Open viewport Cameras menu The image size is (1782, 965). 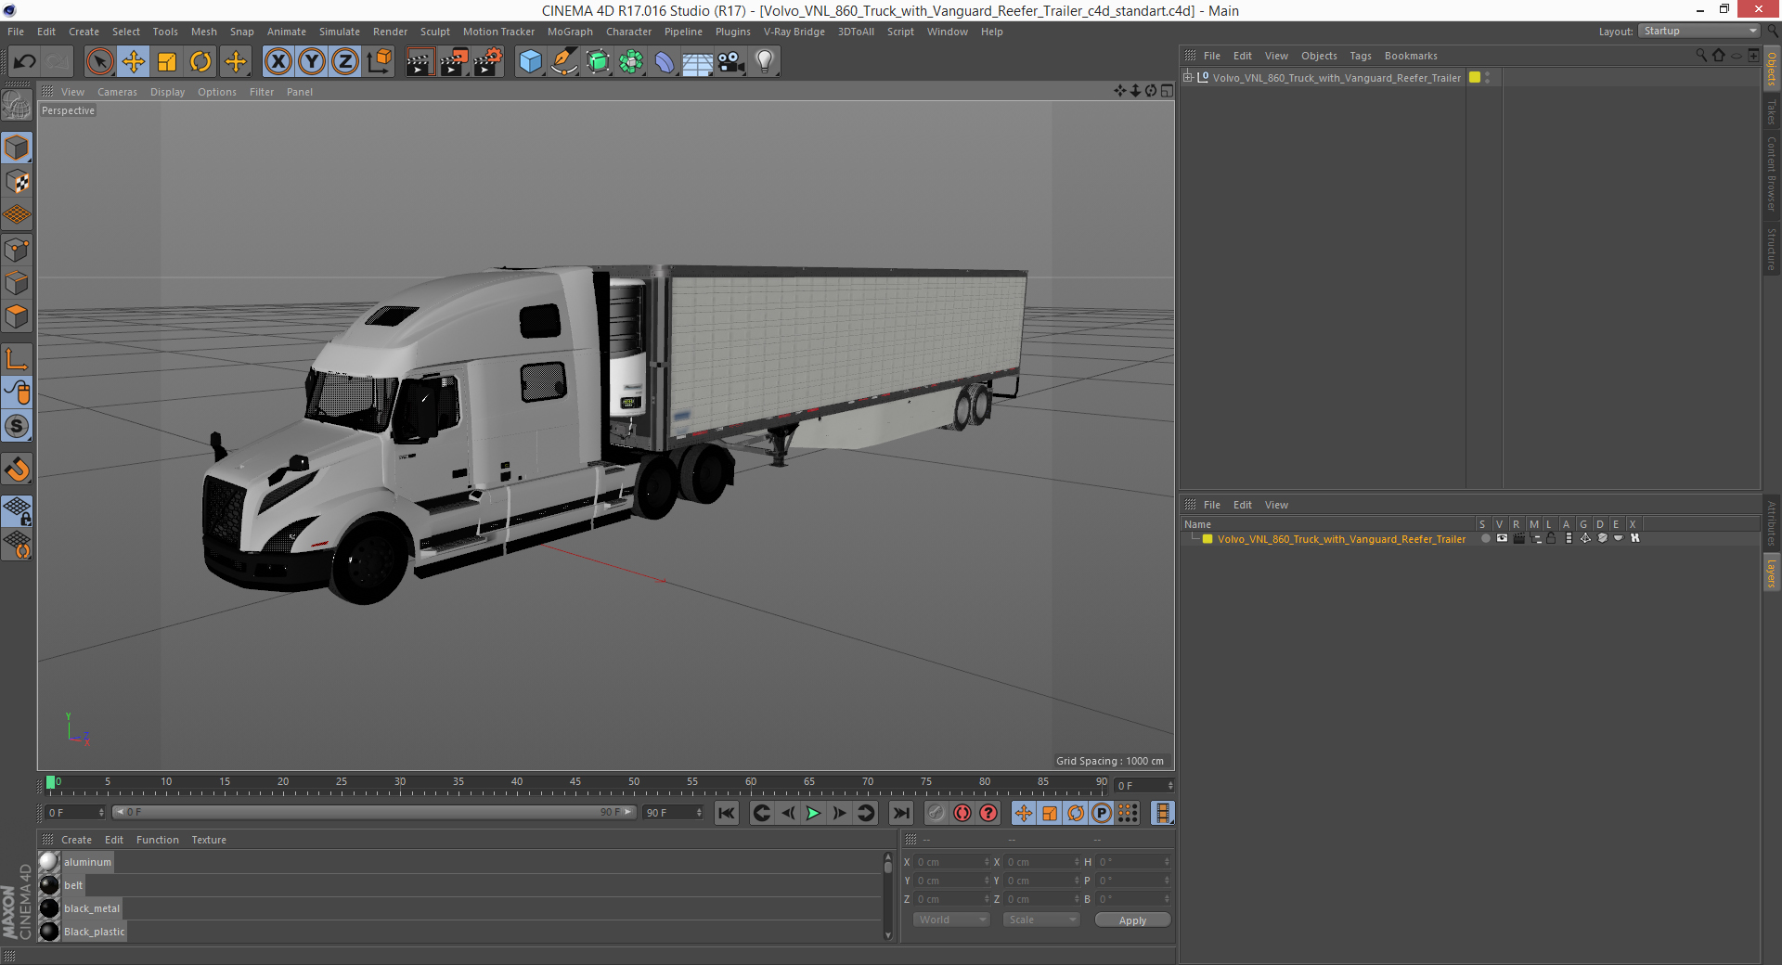(117, 92)
